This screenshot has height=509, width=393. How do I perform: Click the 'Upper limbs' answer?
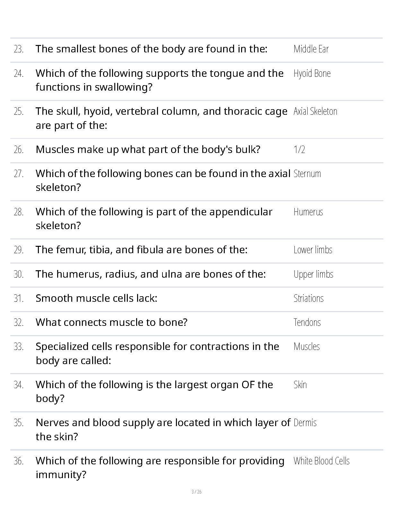coord(313,274)
